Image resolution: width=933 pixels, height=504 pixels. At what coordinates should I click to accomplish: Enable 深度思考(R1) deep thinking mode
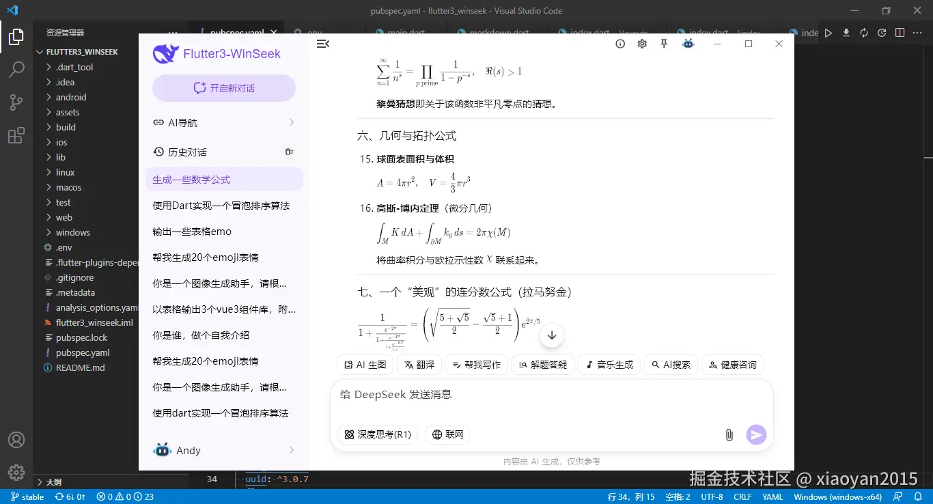click(376, 434)
